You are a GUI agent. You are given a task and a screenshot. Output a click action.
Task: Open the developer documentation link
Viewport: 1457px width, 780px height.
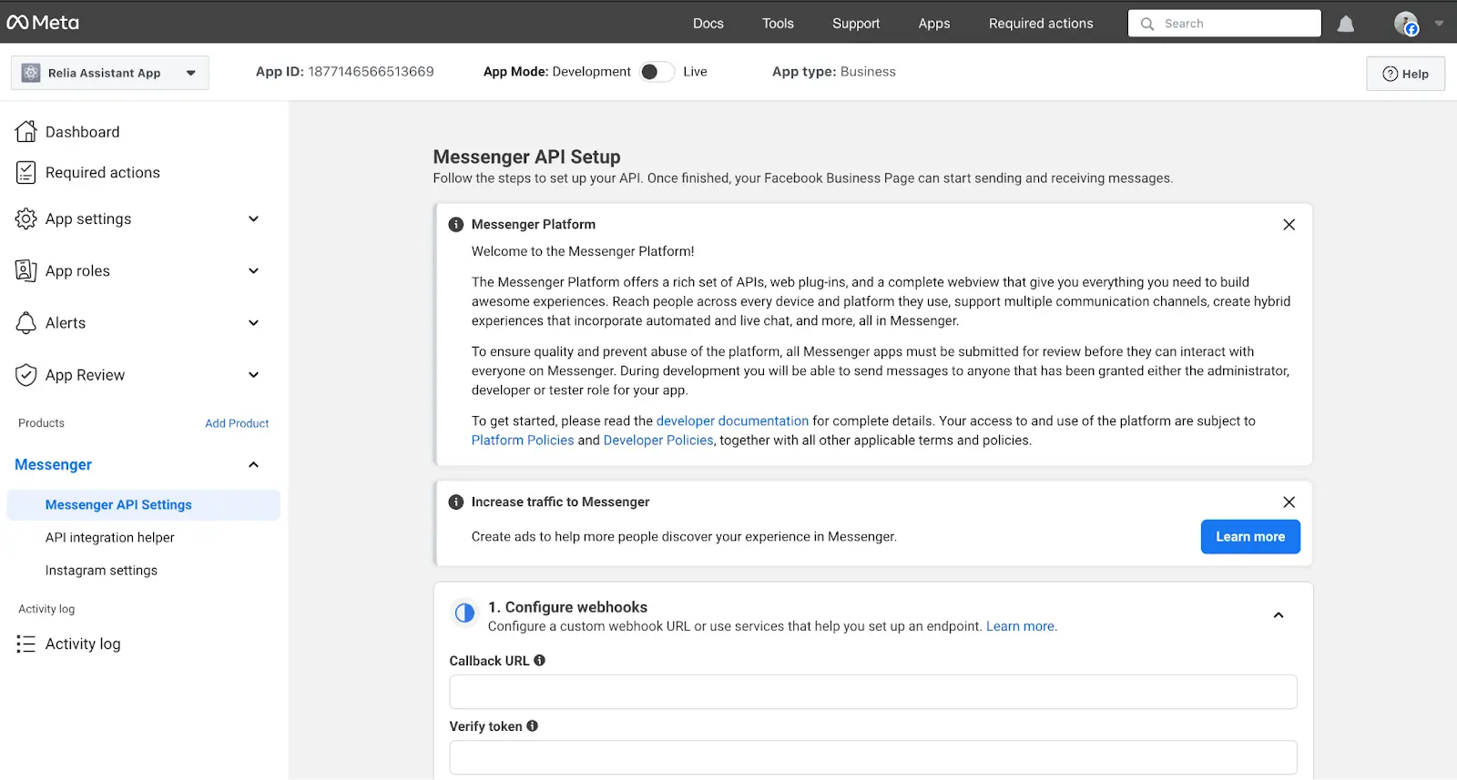point(732,421)
